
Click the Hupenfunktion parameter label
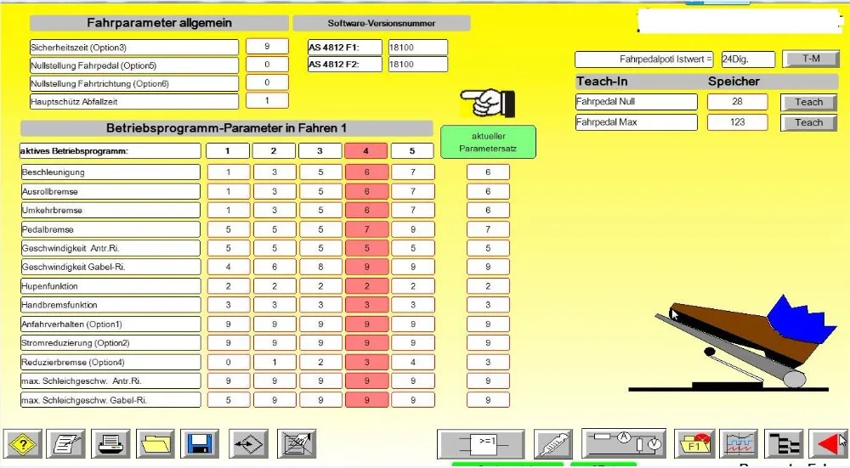pos(110,286)
